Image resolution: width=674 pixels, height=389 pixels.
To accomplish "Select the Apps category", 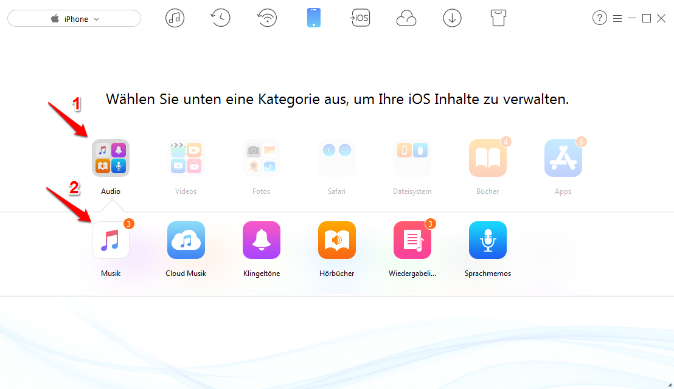I will coord(563,157).
